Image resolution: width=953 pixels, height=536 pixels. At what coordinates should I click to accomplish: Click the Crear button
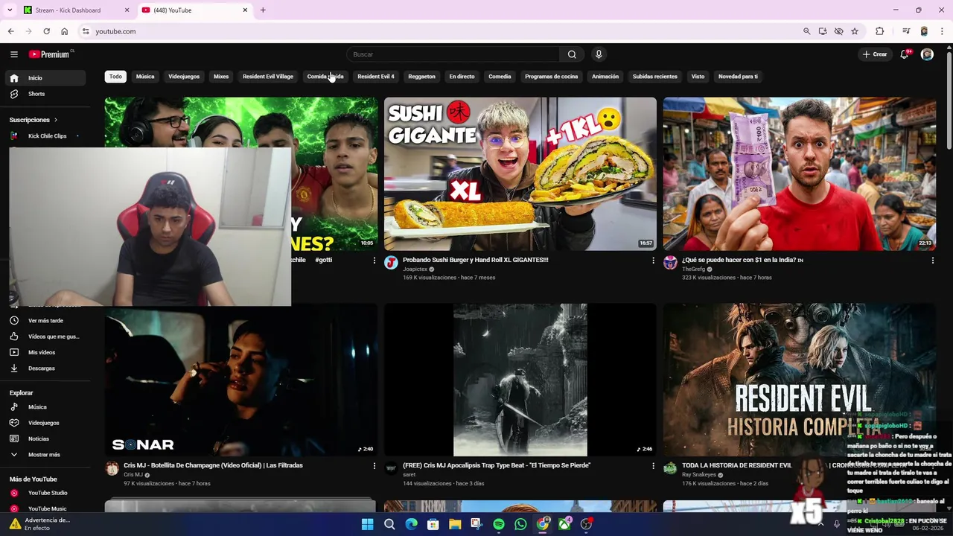875,54
